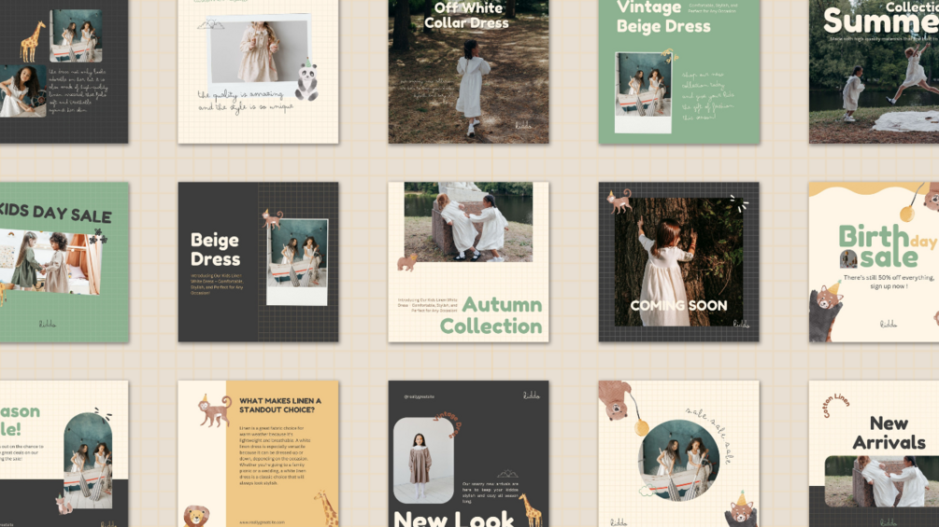
Task: Open the circular sale sale sale card
Action: (x=679, y=453)
